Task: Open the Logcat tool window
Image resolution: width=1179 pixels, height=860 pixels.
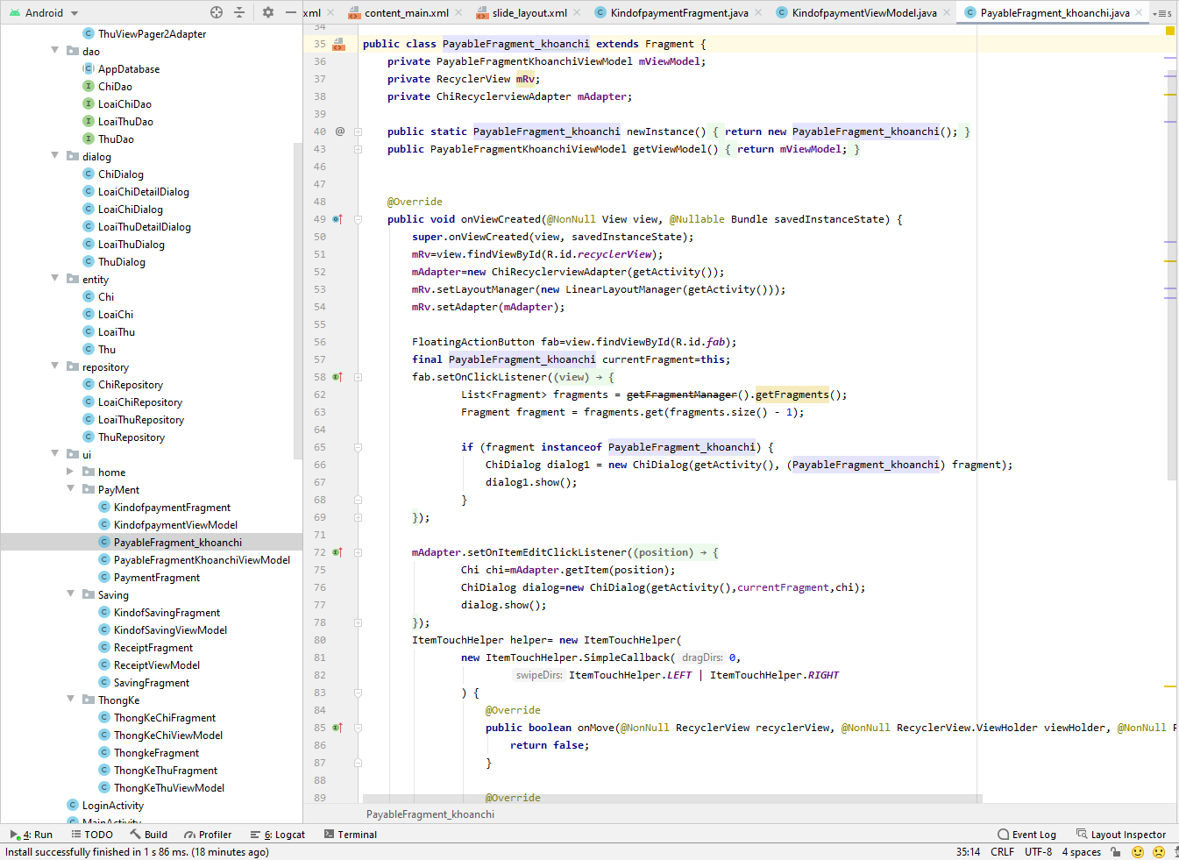Action: pyautogui.click(x=278, y=835)
